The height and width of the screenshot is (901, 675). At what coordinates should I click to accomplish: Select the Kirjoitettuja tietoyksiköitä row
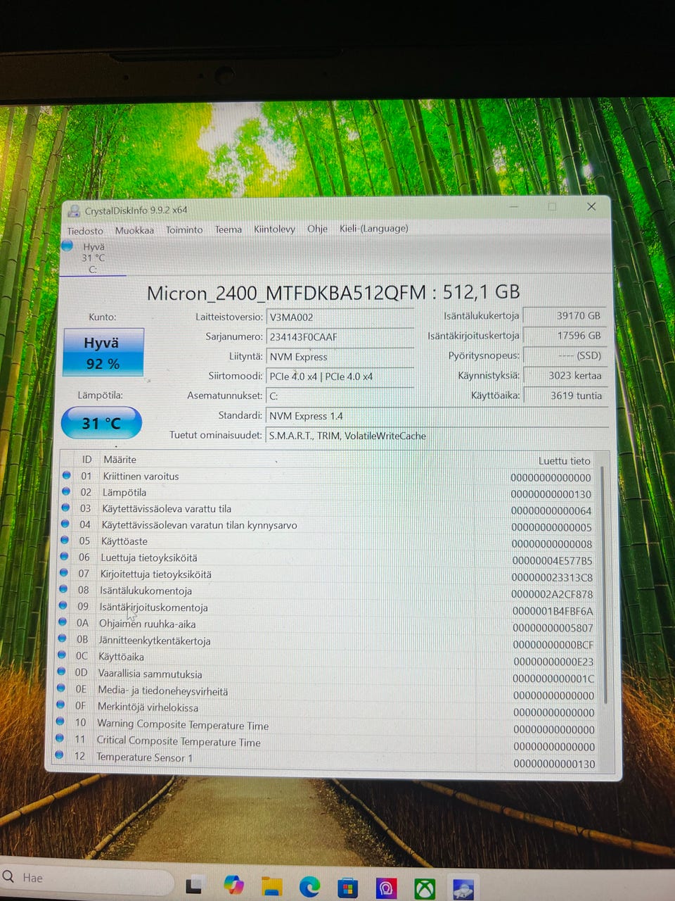click(328, 574)
